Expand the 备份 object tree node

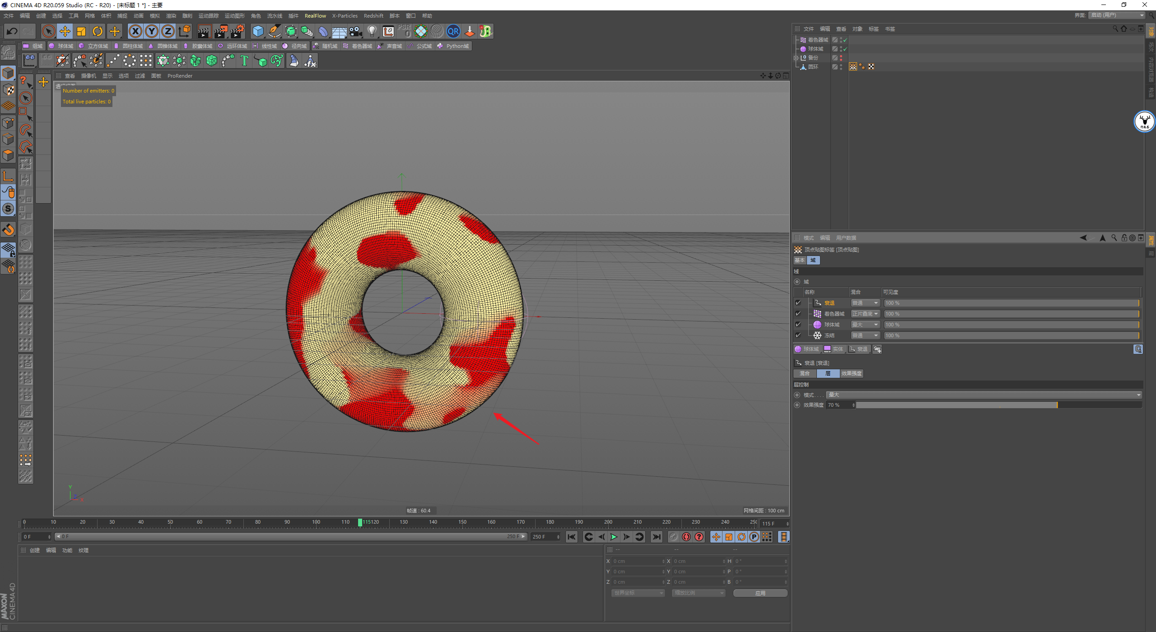[x=796, y=58]
